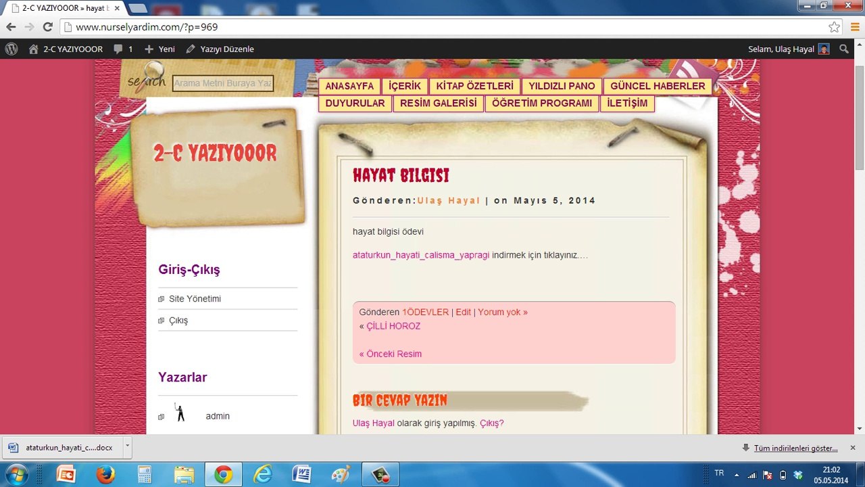Click the admin bar search magnifier icon
The height and width of the screenshot is (487, 865).
pos(844,49)
